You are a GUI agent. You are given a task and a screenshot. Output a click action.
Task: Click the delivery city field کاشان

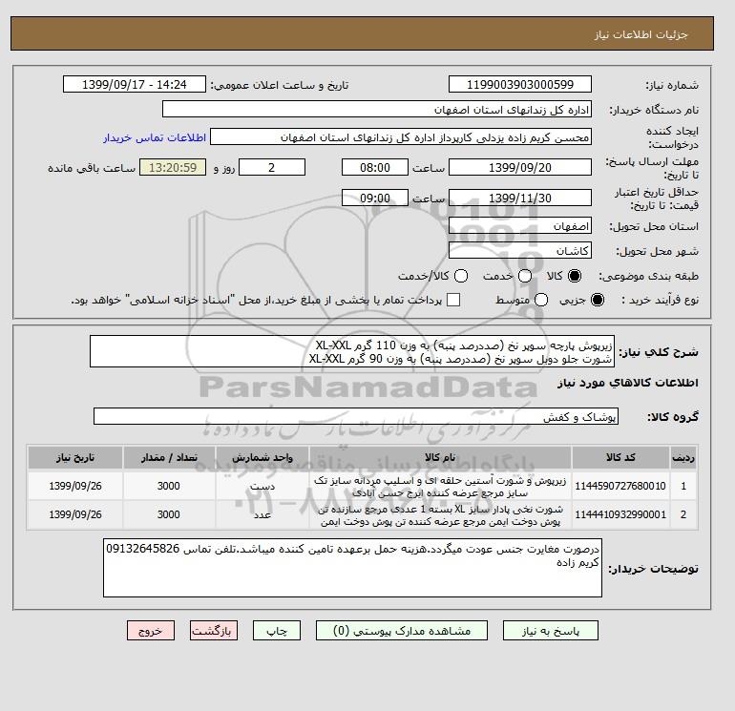[520, 250]
